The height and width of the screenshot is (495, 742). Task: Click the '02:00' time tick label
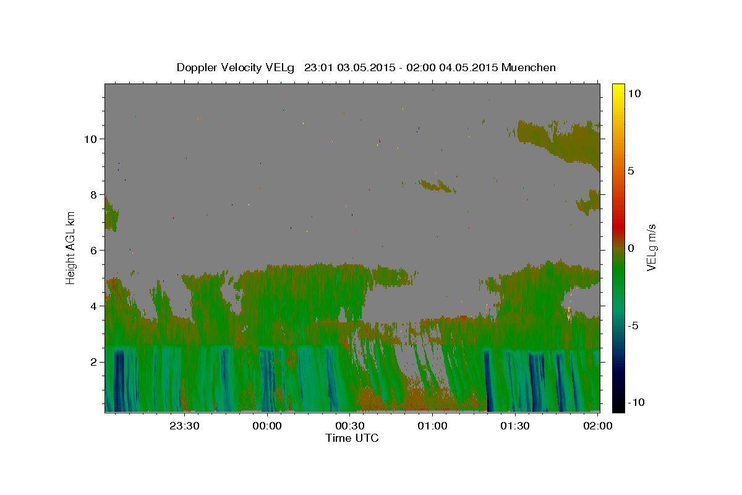tap(597, 426)
